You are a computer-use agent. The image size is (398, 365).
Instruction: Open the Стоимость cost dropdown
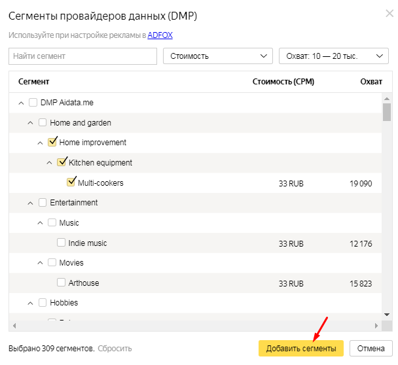pos(218,56)
